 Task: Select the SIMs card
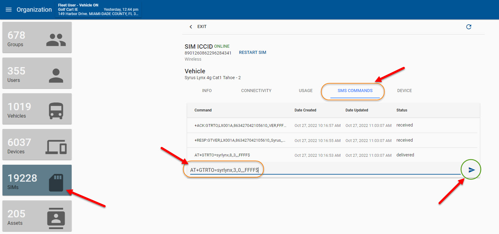click(x=37, y=180)
